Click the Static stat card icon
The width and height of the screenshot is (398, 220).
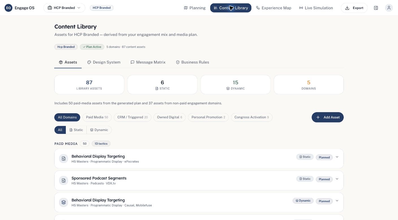[157, 89]
